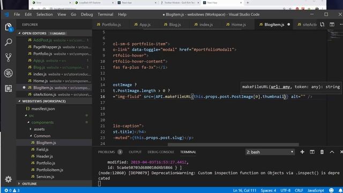Show the Debug Console panel tab
This screenshot has width=343, height=193.
pyautogui.click(x=161, y=152)
